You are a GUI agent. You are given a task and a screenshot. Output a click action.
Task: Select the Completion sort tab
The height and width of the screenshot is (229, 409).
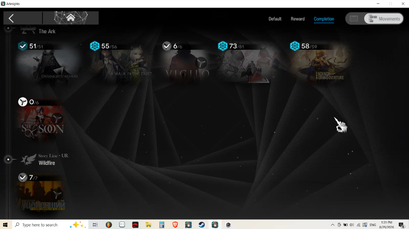click(x=324, y=19)
